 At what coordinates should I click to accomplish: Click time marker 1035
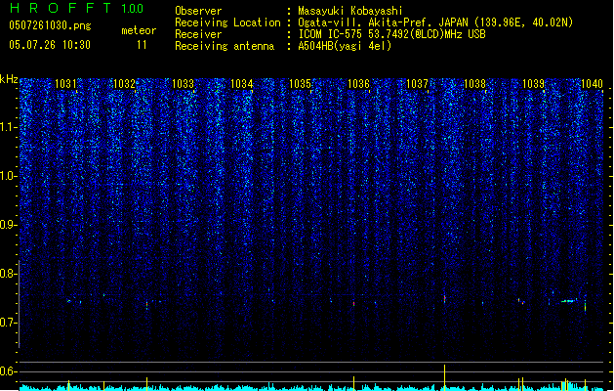tap(300, 84)
